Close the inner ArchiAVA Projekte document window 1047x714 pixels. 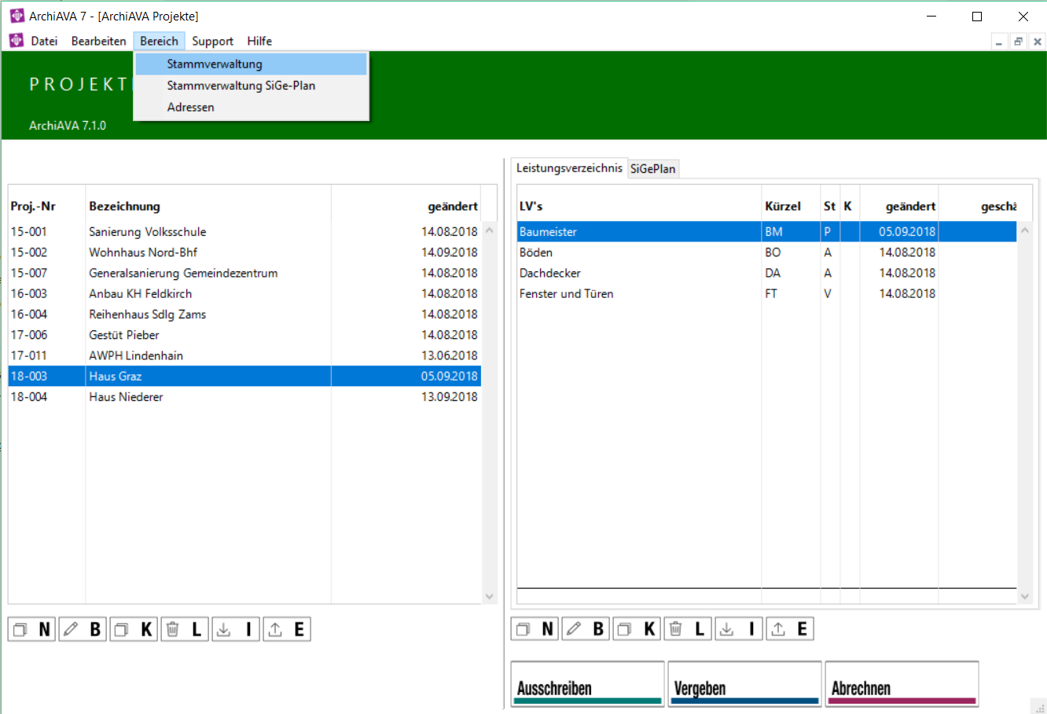tap(1038, 42)
